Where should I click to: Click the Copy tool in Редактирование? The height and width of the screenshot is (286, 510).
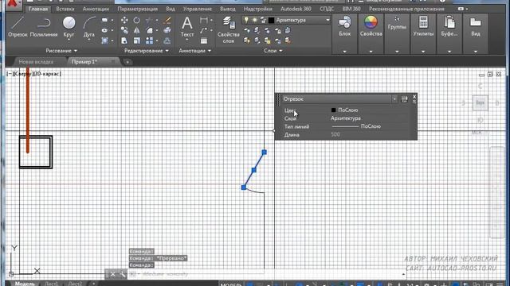coord(124,30)
